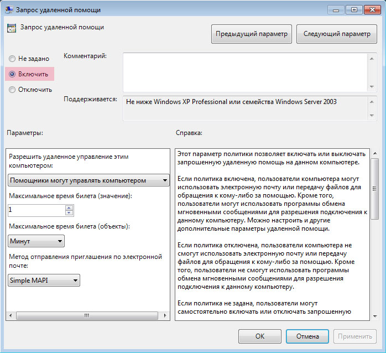The image size is (386, 353).
Task: Click help pane scroll up arrow
Action: [375, 153]
